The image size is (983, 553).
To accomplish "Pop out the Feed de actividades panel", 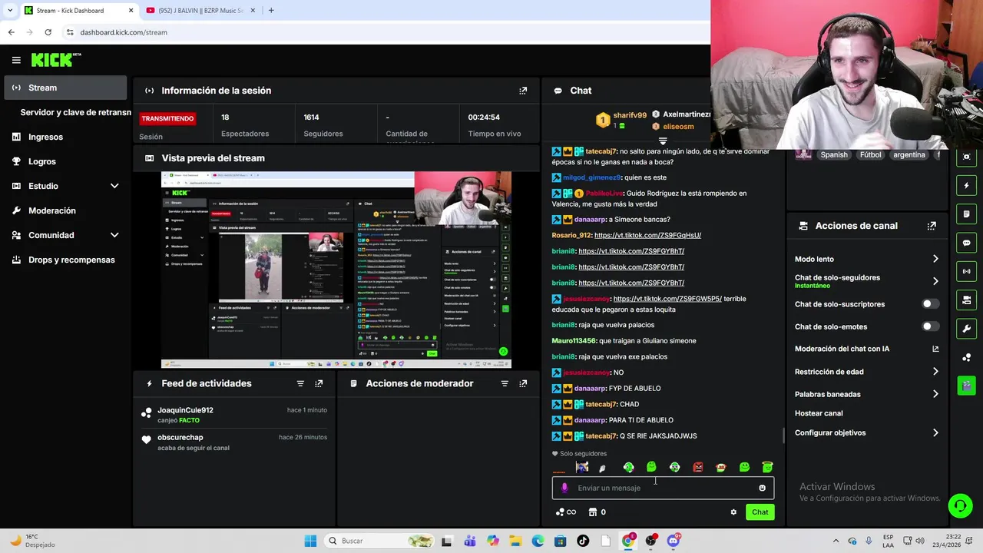I will click(x=319, y=383).
